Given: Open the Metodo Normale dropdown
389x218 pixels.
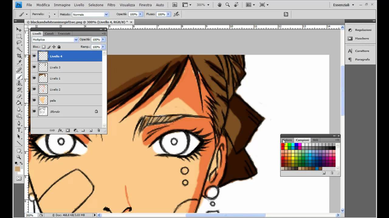Looking at the screenshot, I should coord(90,15).
